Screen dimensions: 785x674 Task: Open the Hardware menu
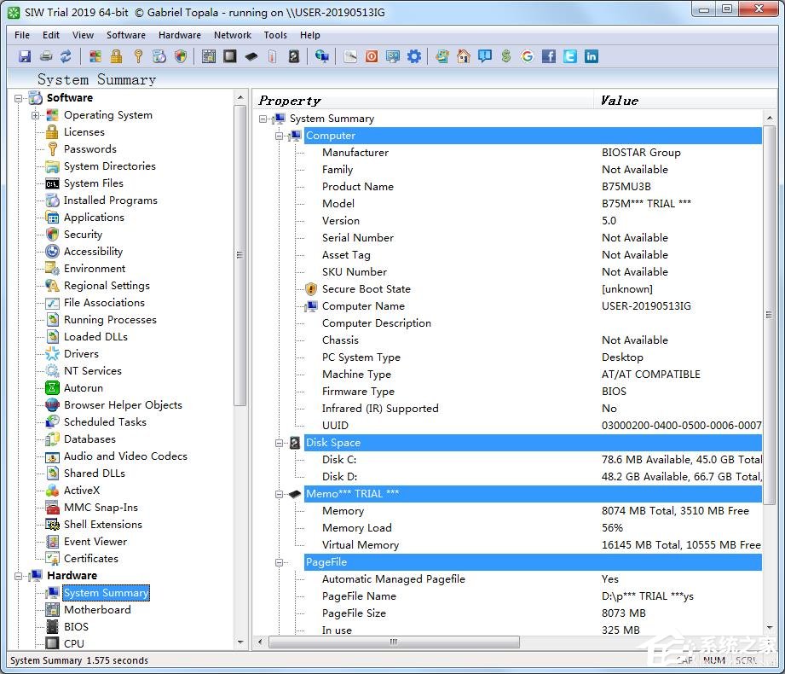coord(179,35)
